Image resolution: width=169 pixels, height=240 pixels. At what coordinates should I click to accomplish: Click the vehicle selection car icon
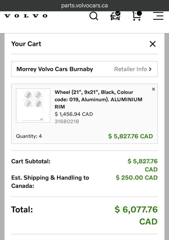[115, 16]
